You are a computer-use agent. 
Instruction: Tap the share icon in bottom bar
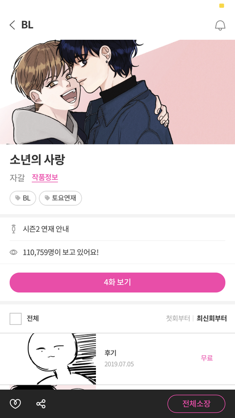(41, 404)
